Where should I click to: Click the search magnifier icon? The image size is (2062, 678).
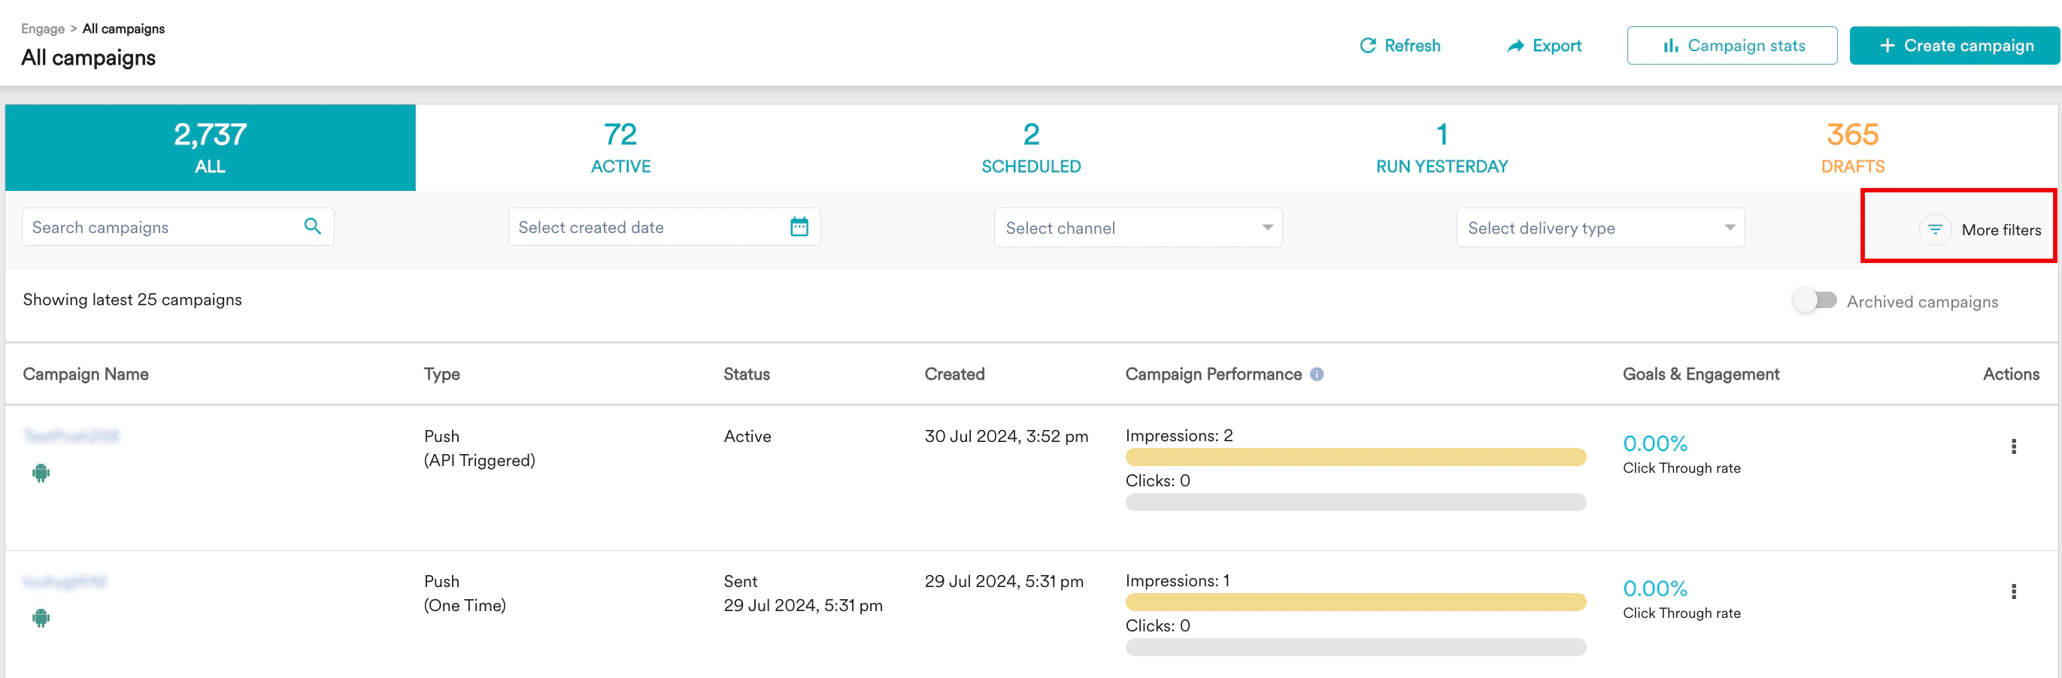click(312, 226)
